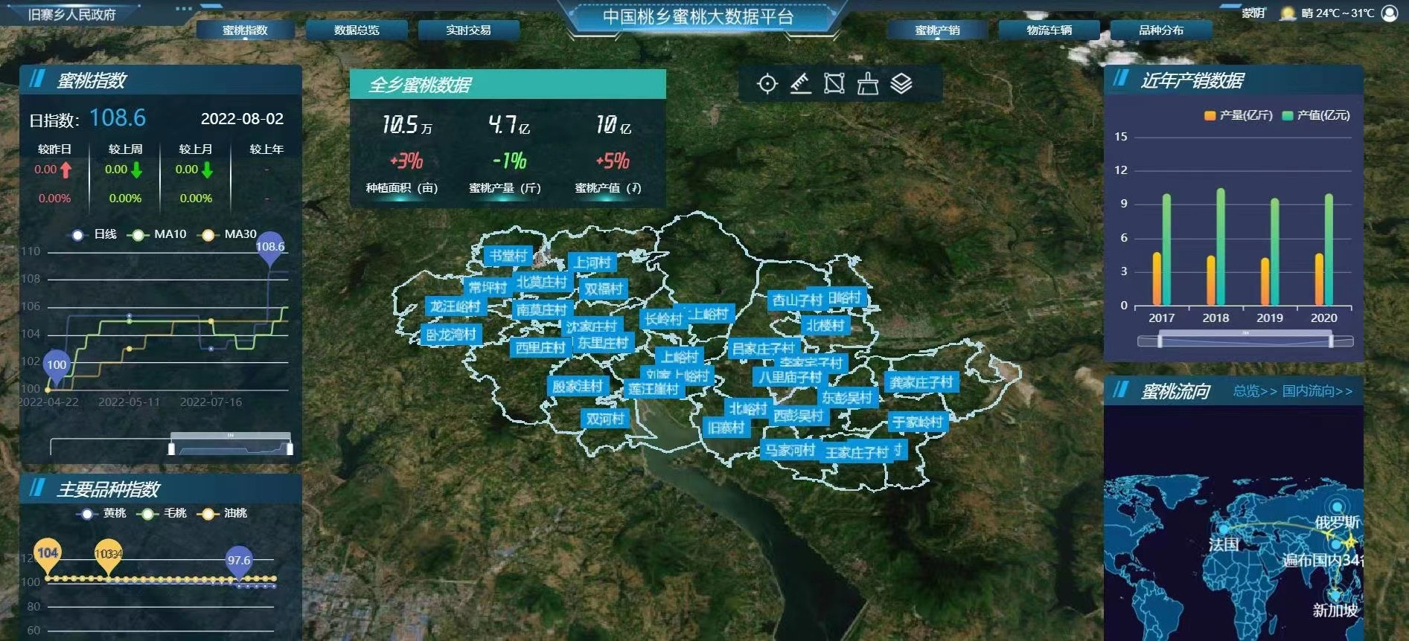The image size is (1409, 641).
Task: Expand the 总览>> flow overview
Action: [x=1255, y=391]
